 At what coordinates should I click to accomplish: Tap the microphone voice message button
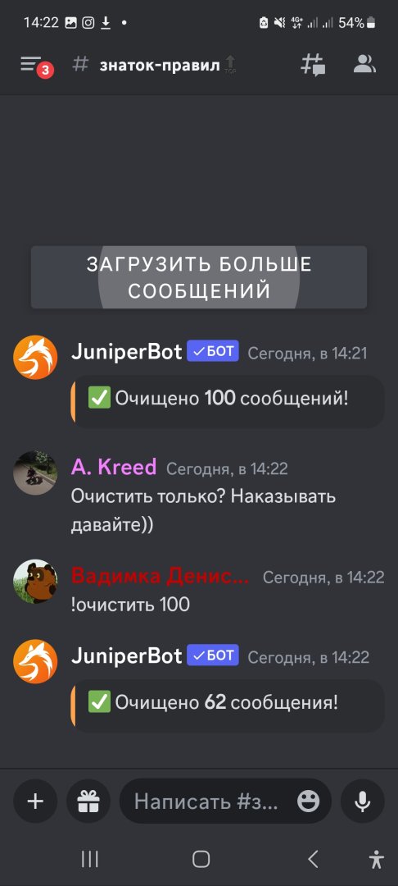pos(363,802)
